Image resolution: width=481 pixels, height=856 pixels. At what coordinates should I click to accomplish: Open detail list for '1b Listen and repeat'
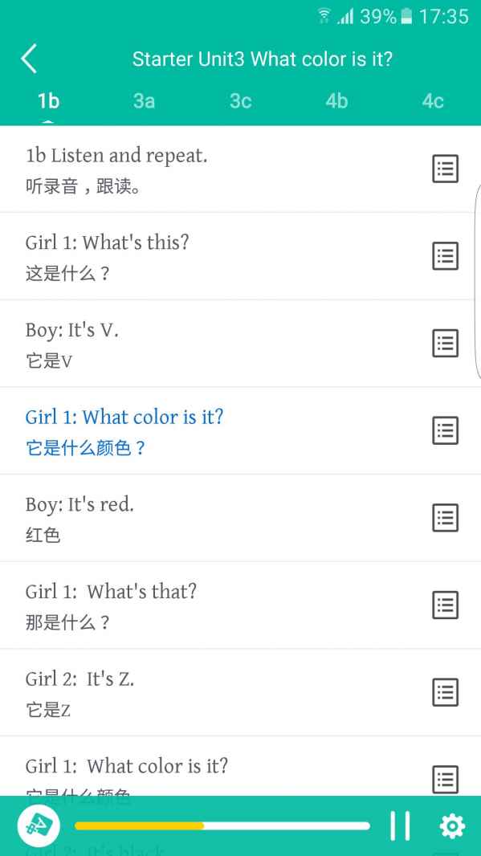pos(445,169)
